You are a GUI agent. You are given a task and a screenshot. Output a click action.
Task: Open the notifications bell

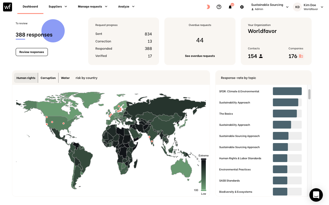230,7
